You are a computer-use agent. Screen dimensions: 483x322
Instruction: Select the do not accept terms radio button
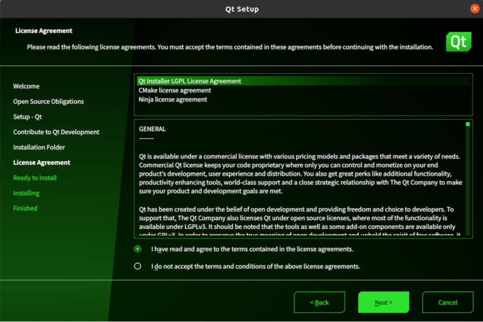pyautogui.click(x=138, y=266)
